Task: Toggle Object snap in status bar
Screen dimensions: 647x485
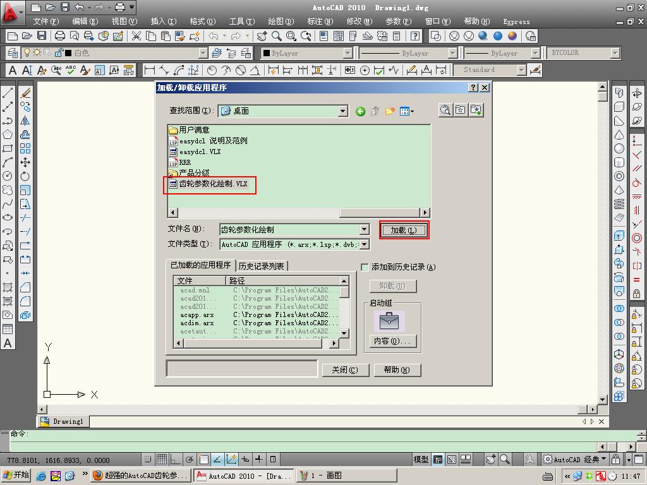Action: [203, 459]
